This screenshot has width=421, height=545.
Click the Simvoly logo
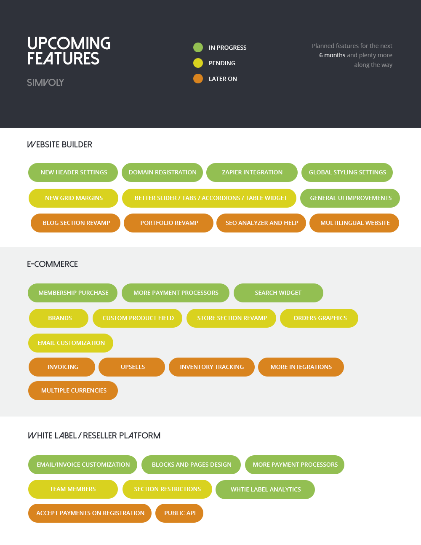pyautogui.click(x=45, y=83)
